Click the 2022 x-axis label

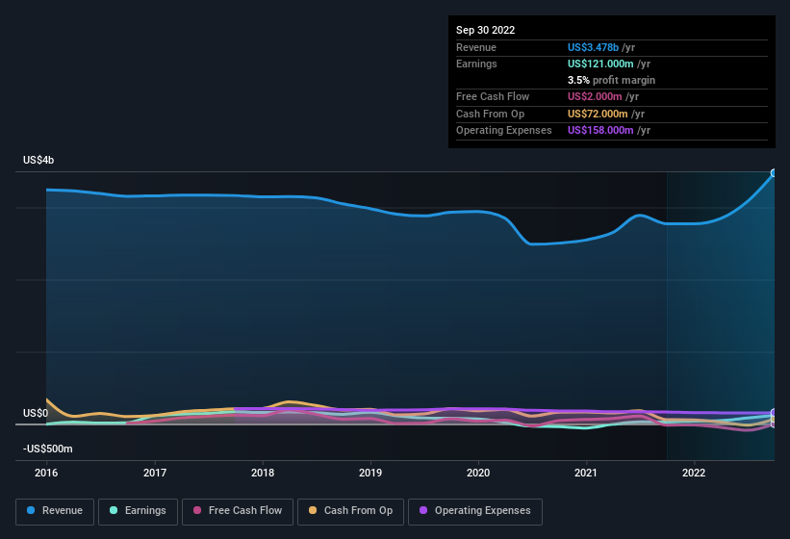(694, 473)
